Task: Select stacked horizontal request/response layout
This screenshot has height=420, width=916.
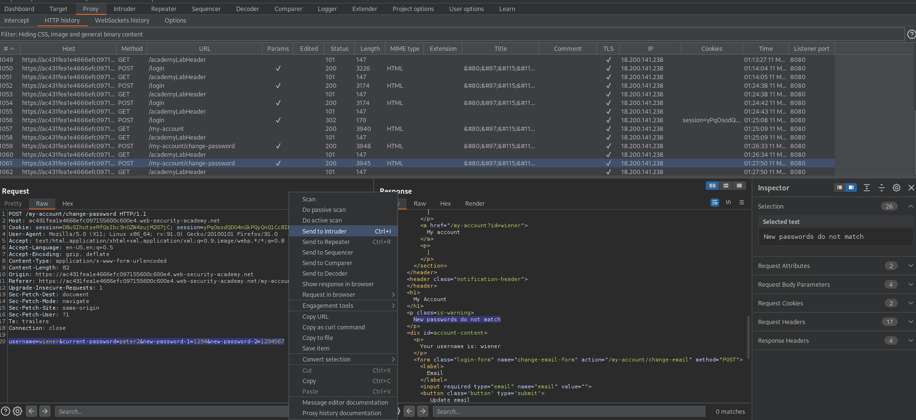Action: 726,186
